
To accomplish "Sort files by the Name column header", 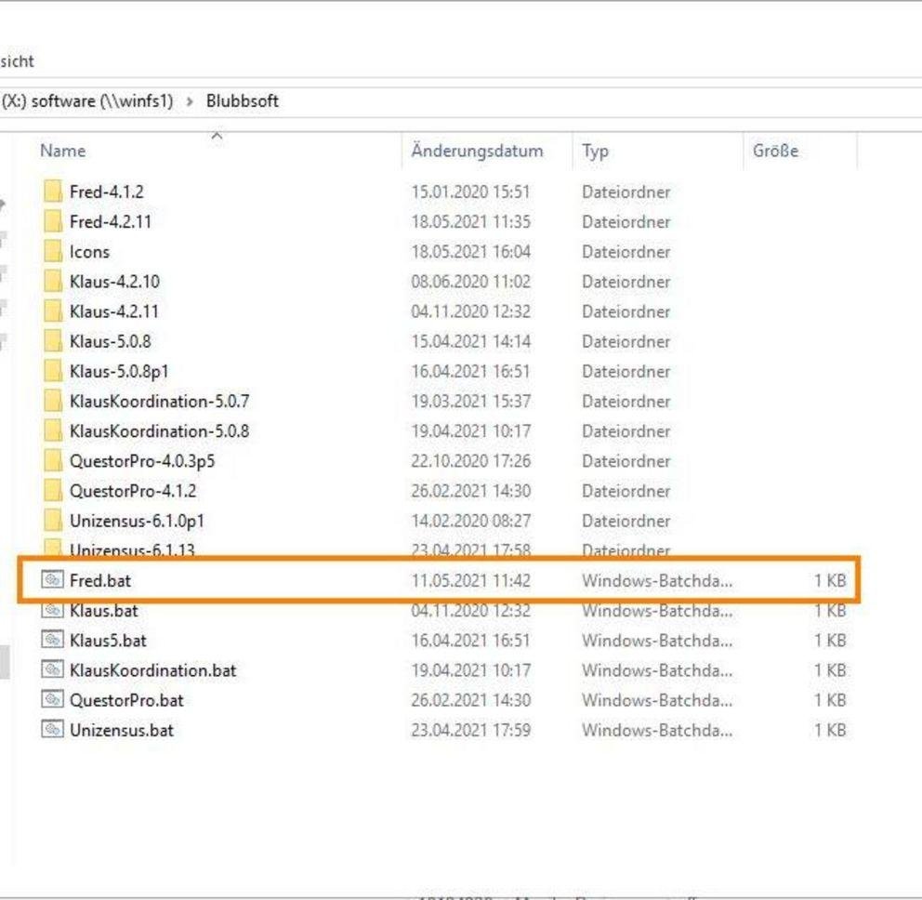I will coord(63,152).
